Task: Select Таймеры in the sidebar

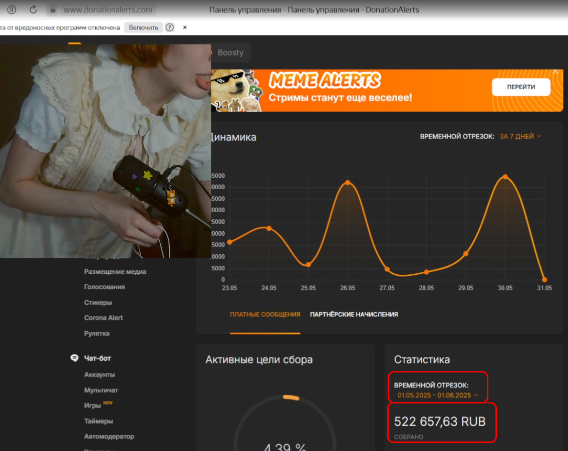Action: pyautogui.click(x=99, y=421)
